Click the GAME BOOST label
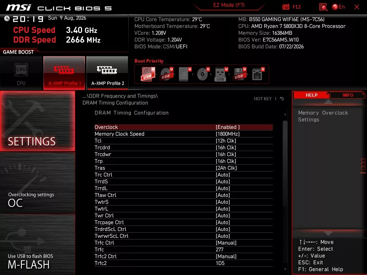Image resolution: width=367 pixels, height=275 pixels. click(18, 52)
